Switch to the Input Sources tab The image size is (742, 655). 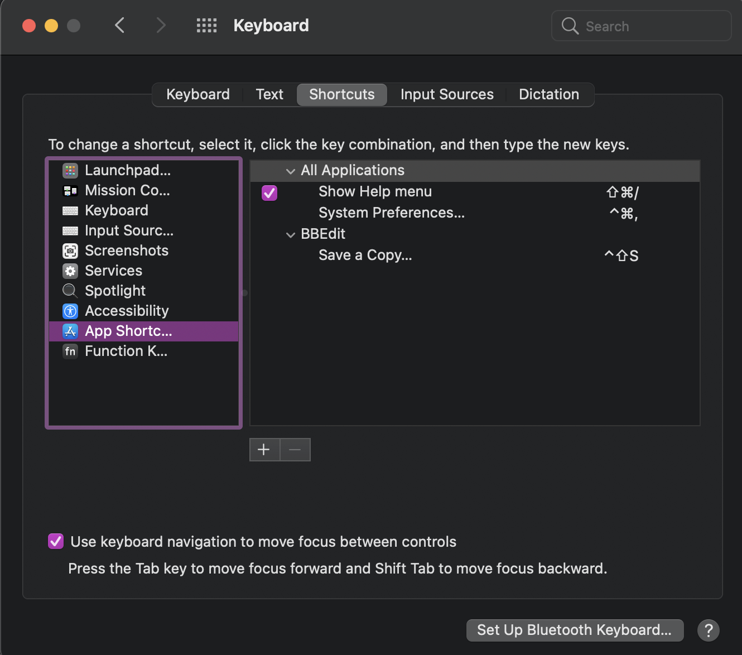[x=447, y=94]
